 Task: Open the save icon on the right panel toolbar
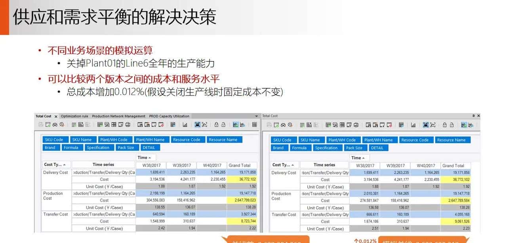click(x=269, y=124)
